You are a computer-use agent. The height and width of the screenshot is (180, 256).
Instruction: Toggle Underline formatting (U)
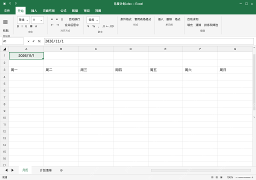coord(26,26)
